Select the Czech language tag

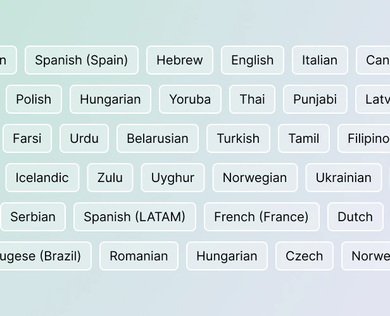click(304, 256)
